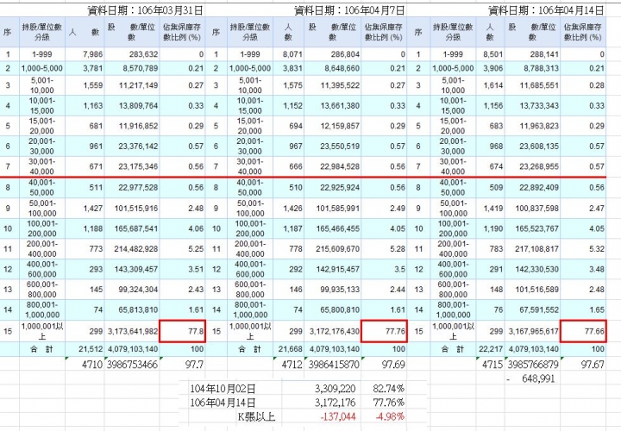Click the first table's 7,986 people cell

[x=85, y=54]
